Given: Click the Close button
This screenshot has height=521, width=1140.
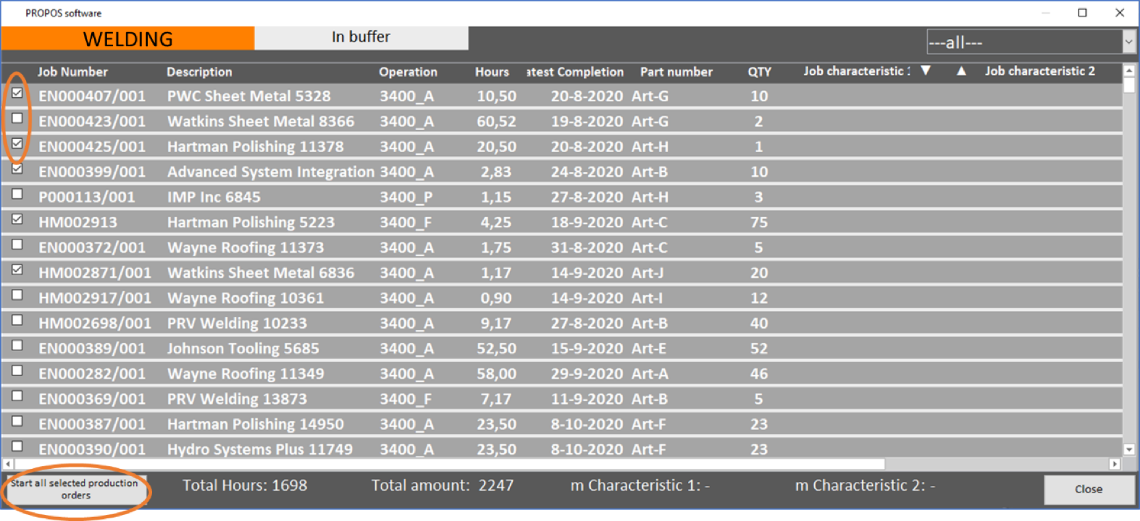Looking at the screenshot, I should coord(1088,489).
